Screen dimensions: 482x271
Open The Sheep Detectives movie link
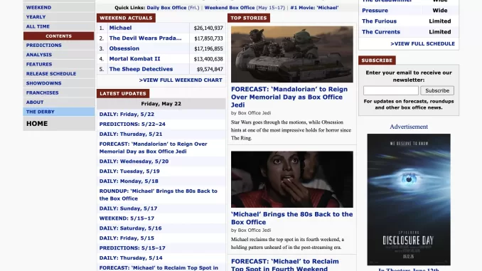point(141,69)
